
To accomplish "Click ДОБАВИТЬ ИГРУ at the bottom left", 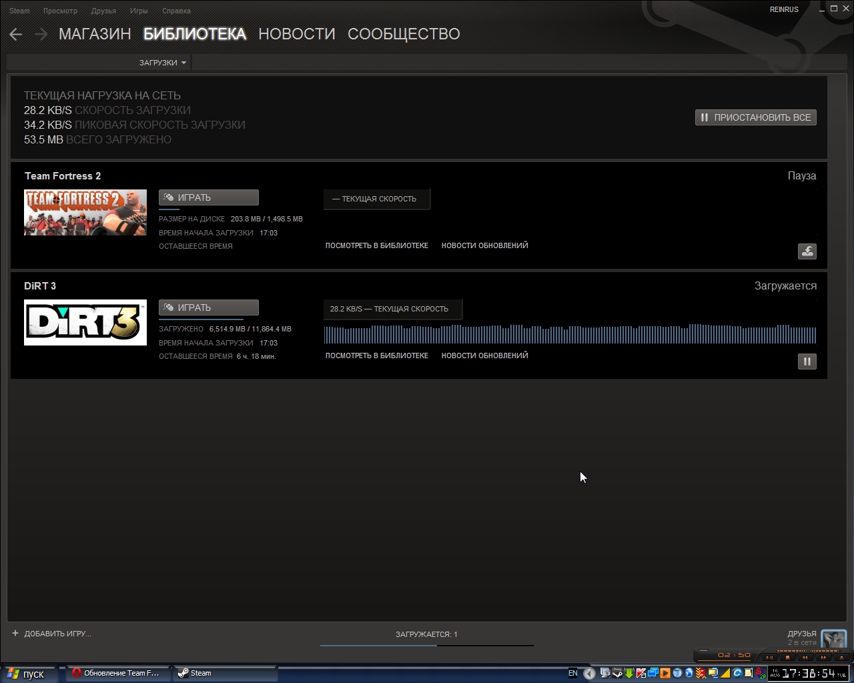I will (52, 634).
